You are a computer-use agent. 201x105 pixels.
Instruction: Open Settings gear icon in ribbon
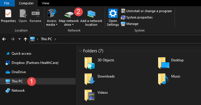point(113,13)
